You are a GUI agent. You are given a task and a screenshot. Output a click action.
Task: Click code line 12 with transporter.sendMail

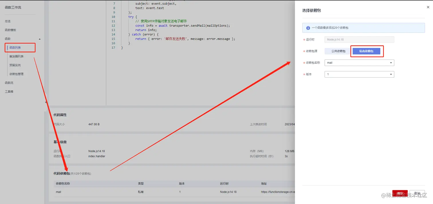(183, 25)
